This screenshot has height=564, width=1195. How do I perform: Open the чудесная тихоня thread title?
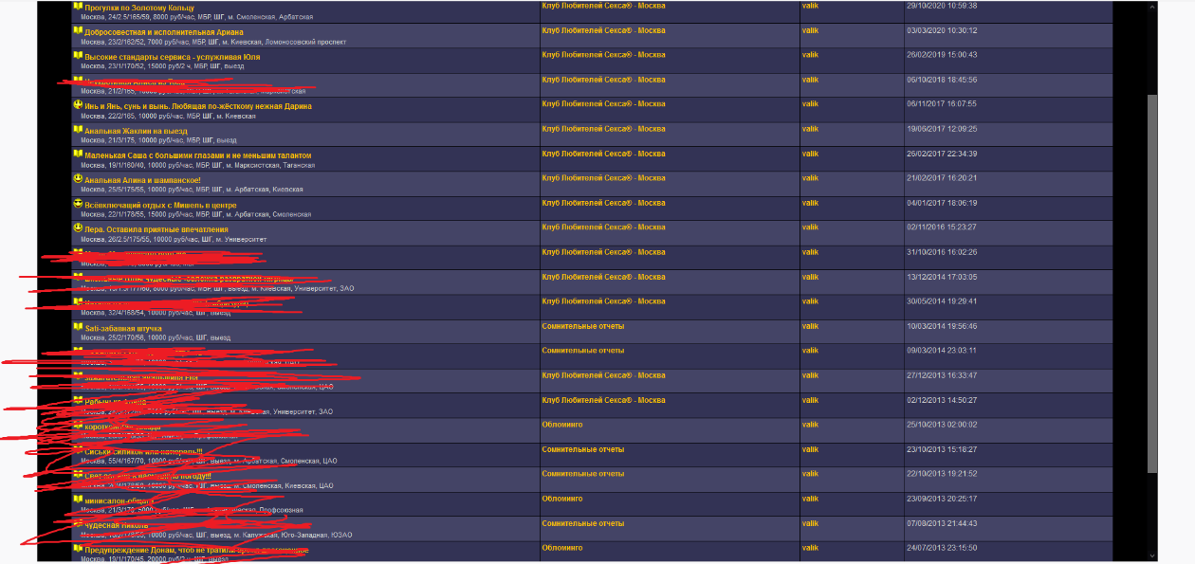116,524
